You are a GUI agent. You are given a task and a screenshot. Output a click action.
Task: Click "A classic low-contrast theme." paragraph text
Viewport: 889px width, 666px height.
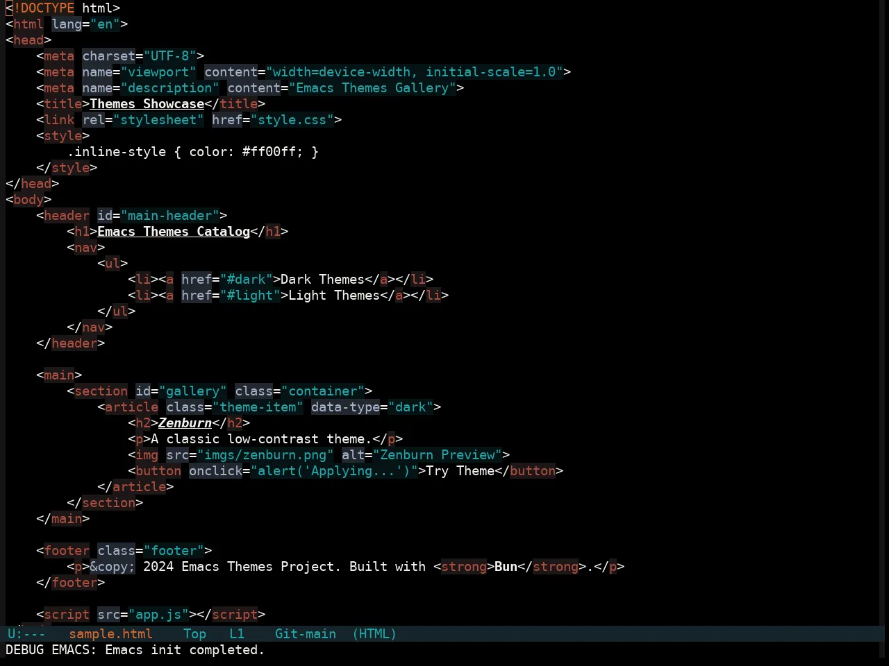tap(261, 439)
